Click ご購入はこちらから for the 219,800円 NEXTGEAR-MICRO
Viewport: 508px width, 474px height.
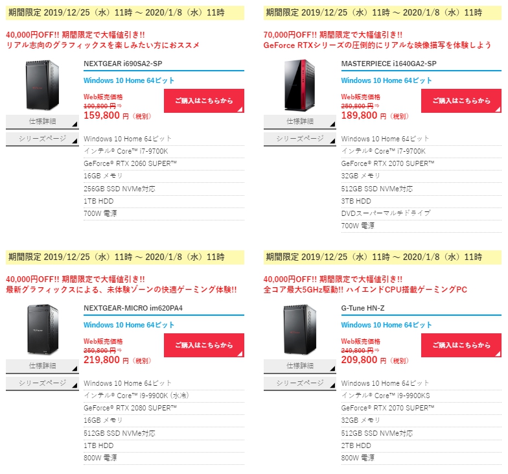tap(203, 345)
